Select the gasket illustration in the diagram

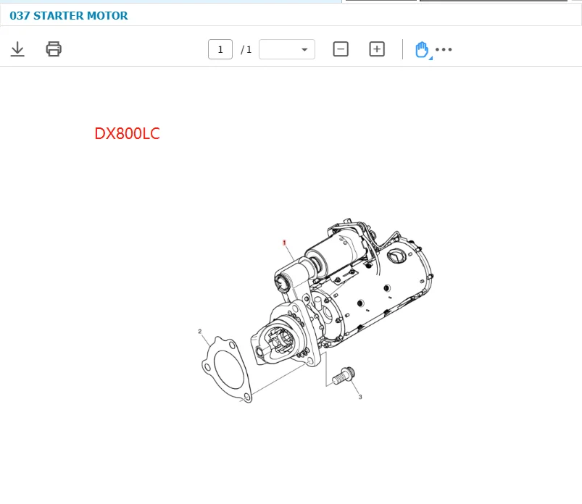click(223, 368)
